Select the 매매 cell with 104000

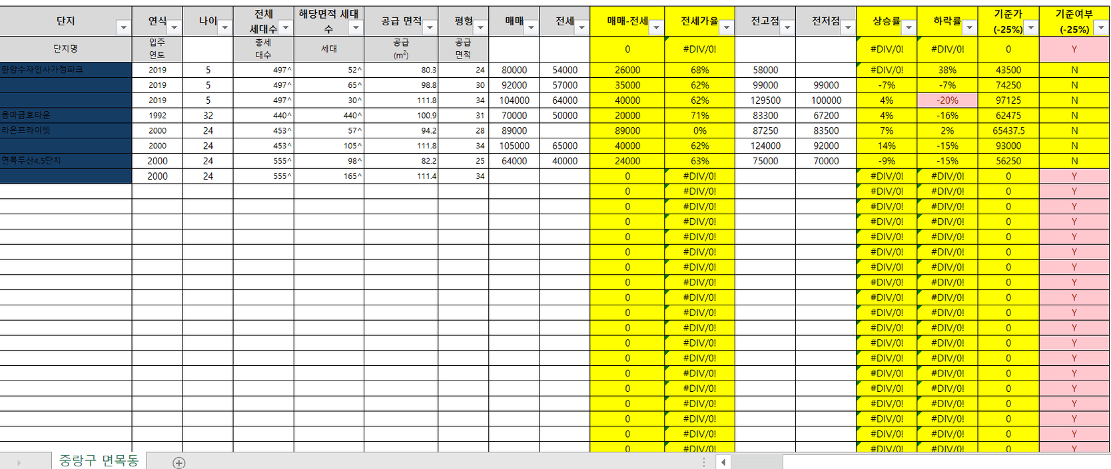pyautogui.click(x=514, y=100)
